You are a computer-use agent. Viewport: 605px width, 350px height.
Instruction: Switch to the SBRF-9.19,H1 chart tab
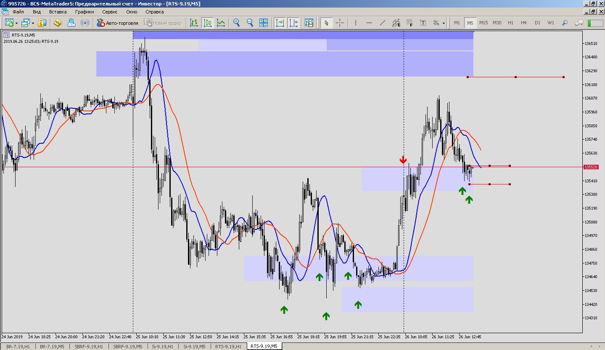pyautogui.click(x=89, y=347)
